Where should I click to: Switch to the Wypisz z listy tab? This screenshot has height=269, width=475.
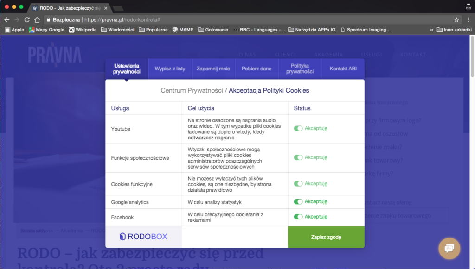pyautogui.click(x=170, y=69)
